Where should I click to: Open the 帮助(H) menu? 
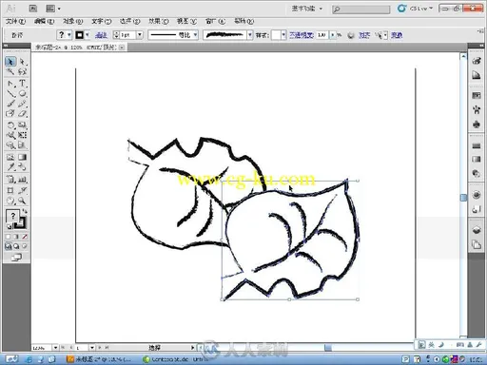[x=243, y=21]
